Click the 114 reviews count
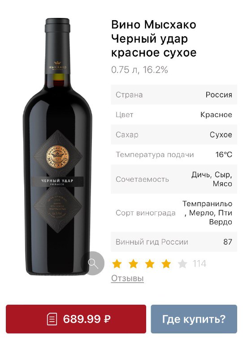 coord(200,264)
